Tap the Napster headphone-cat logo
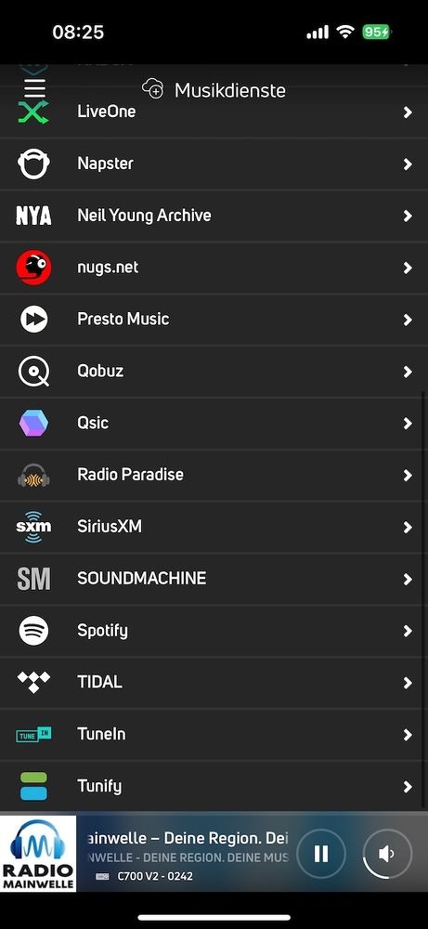This screenshot has width=428, height=929. [33, 164]
